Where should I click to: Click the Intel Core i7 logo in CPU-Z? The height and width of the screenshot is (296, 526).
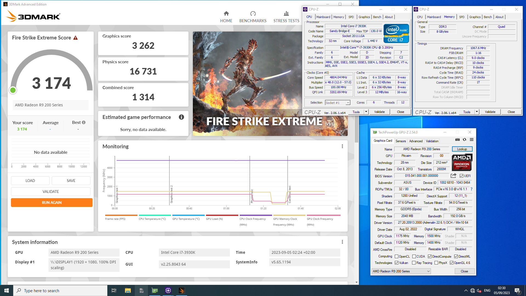point(396,33)
